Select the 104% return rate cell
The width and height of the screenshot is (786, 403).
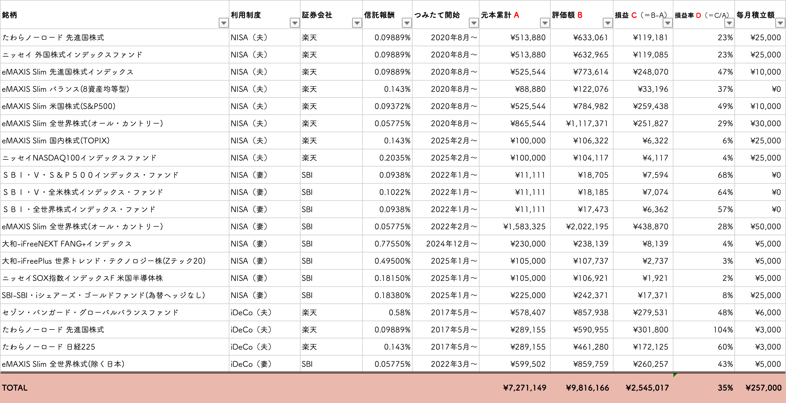coord(704,330)
